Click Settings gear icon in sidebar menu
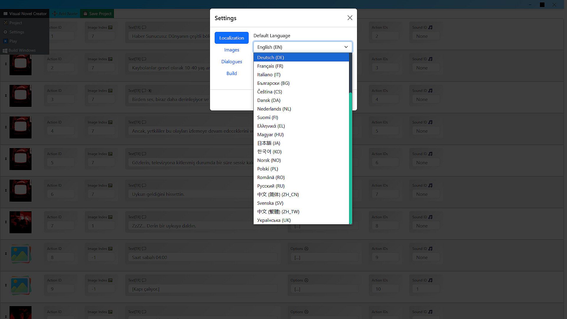The width and height of the screenshot is (567, 319). click(5, 32)
